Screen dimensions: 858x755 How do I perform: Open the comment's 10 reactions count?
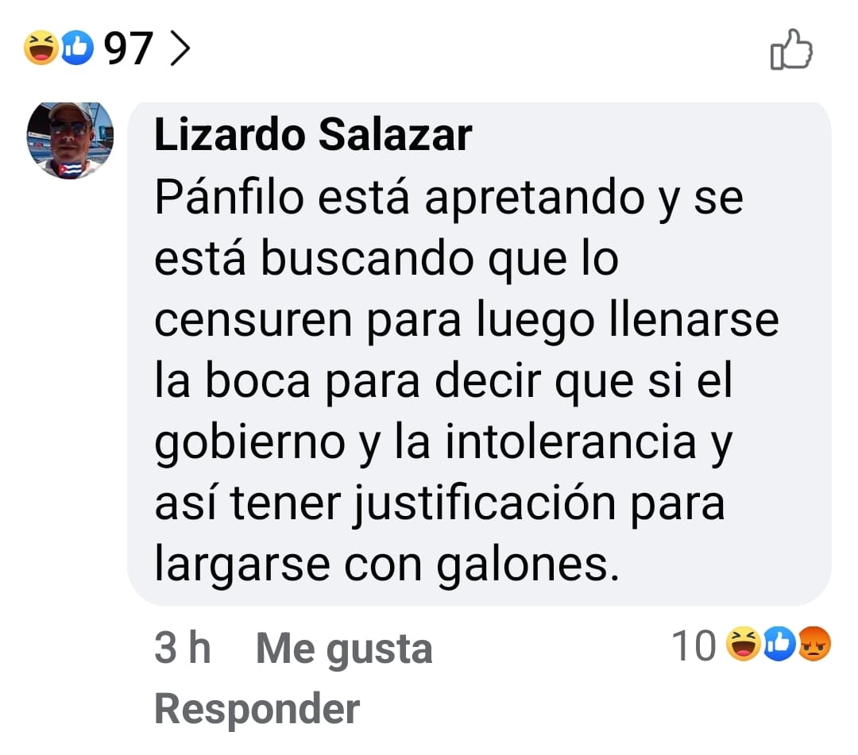[x=694, y=645]
